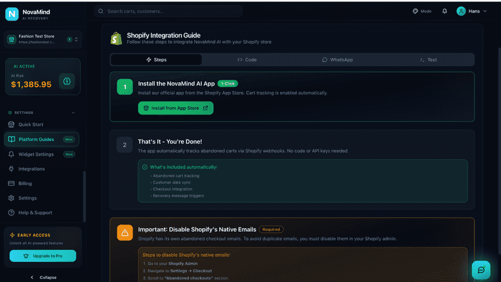Click the Platform Guides book icon
The height and width of the screenshot is (282, 501).
[11, 139]
